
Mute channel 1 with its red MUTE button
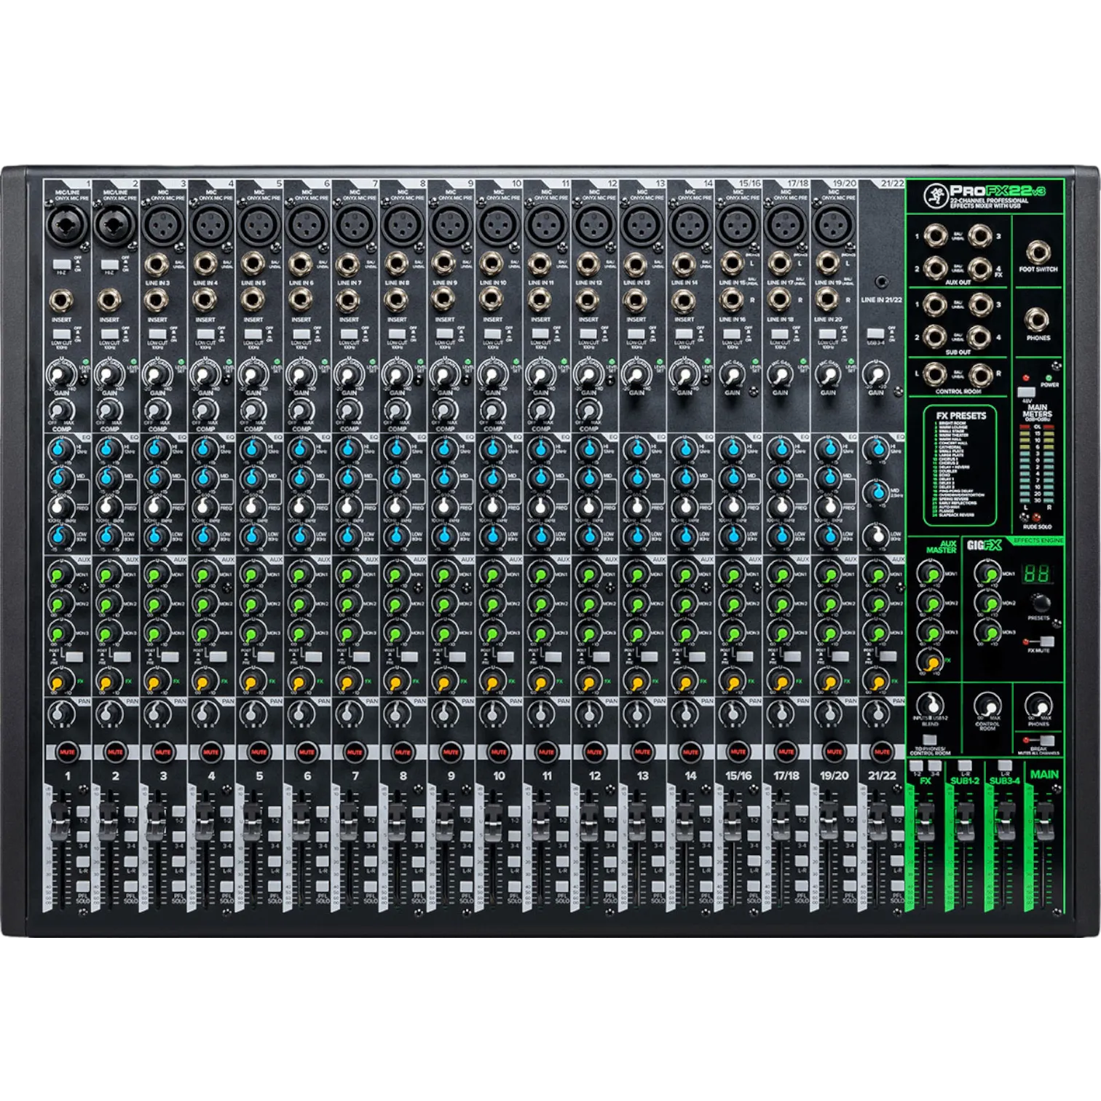coord(67,751)
